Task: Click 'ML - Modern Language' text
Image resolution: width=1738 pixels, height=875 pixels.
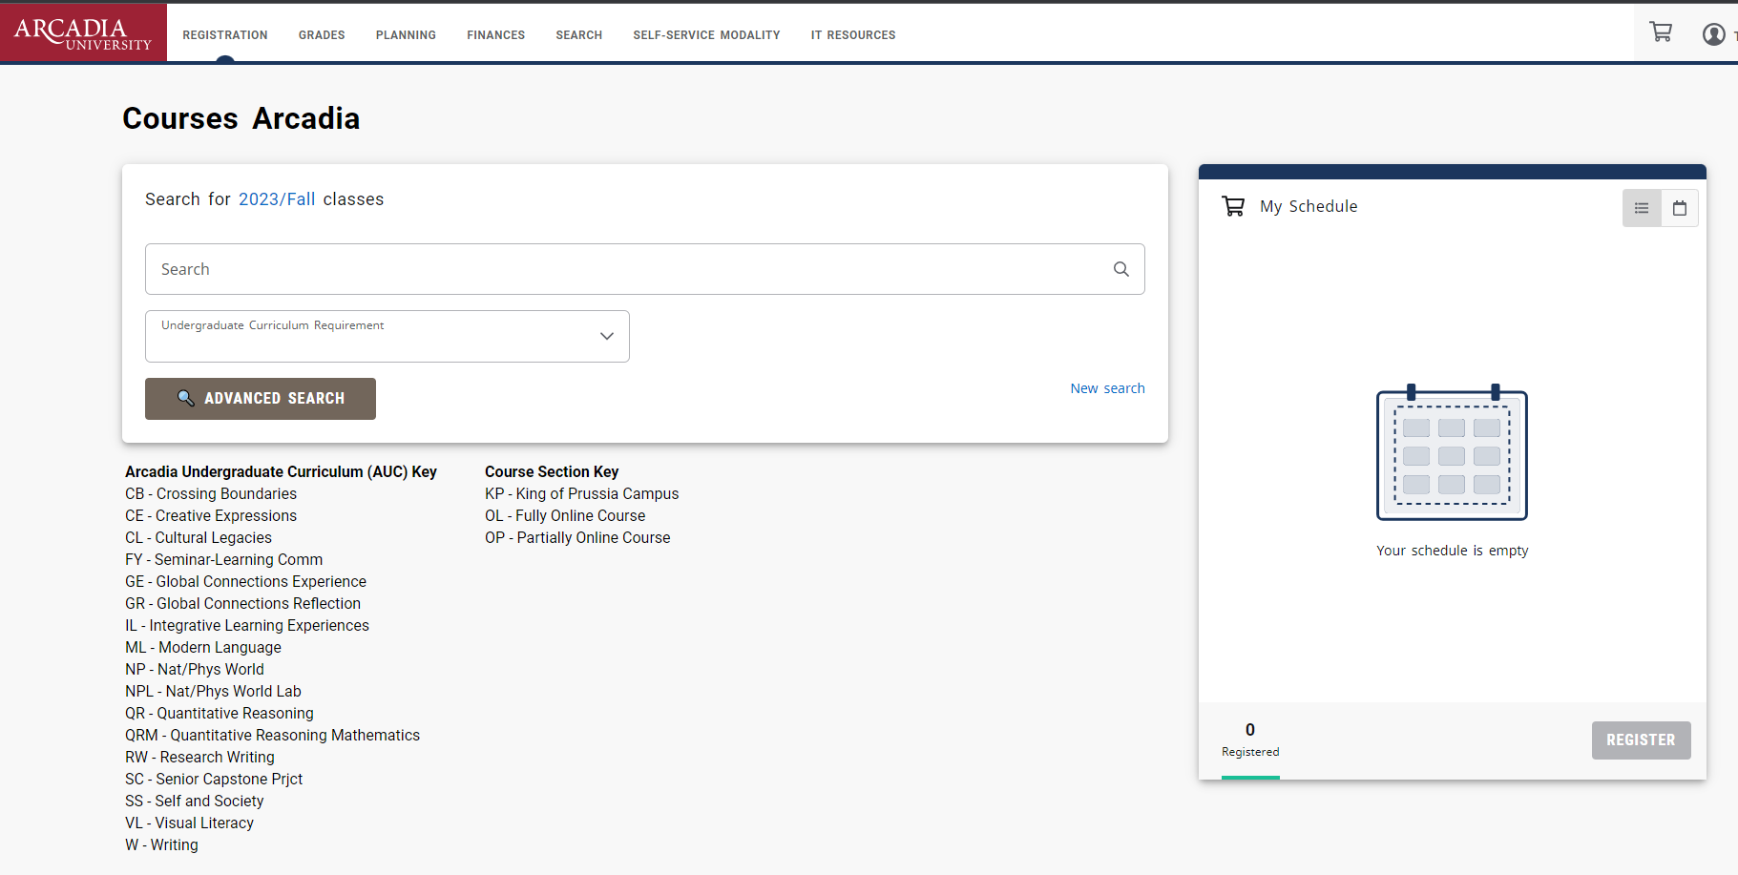Action: coord(203,647)
